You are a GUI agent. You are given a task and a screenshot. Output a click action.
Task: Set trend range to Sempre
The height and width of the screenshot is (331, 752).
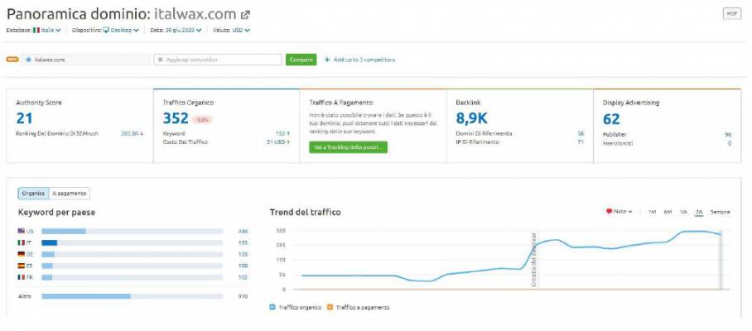tap(720, 212)
